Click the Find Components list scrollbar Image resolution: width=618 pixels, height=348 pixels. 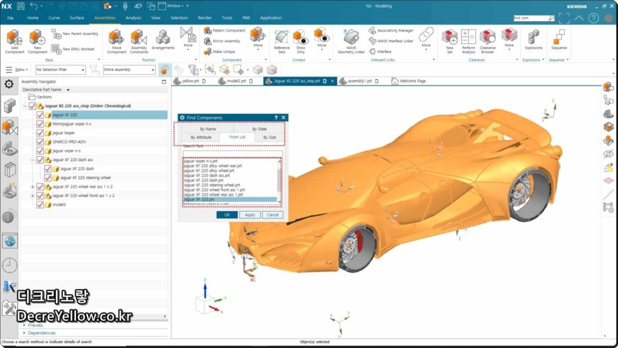280,181
